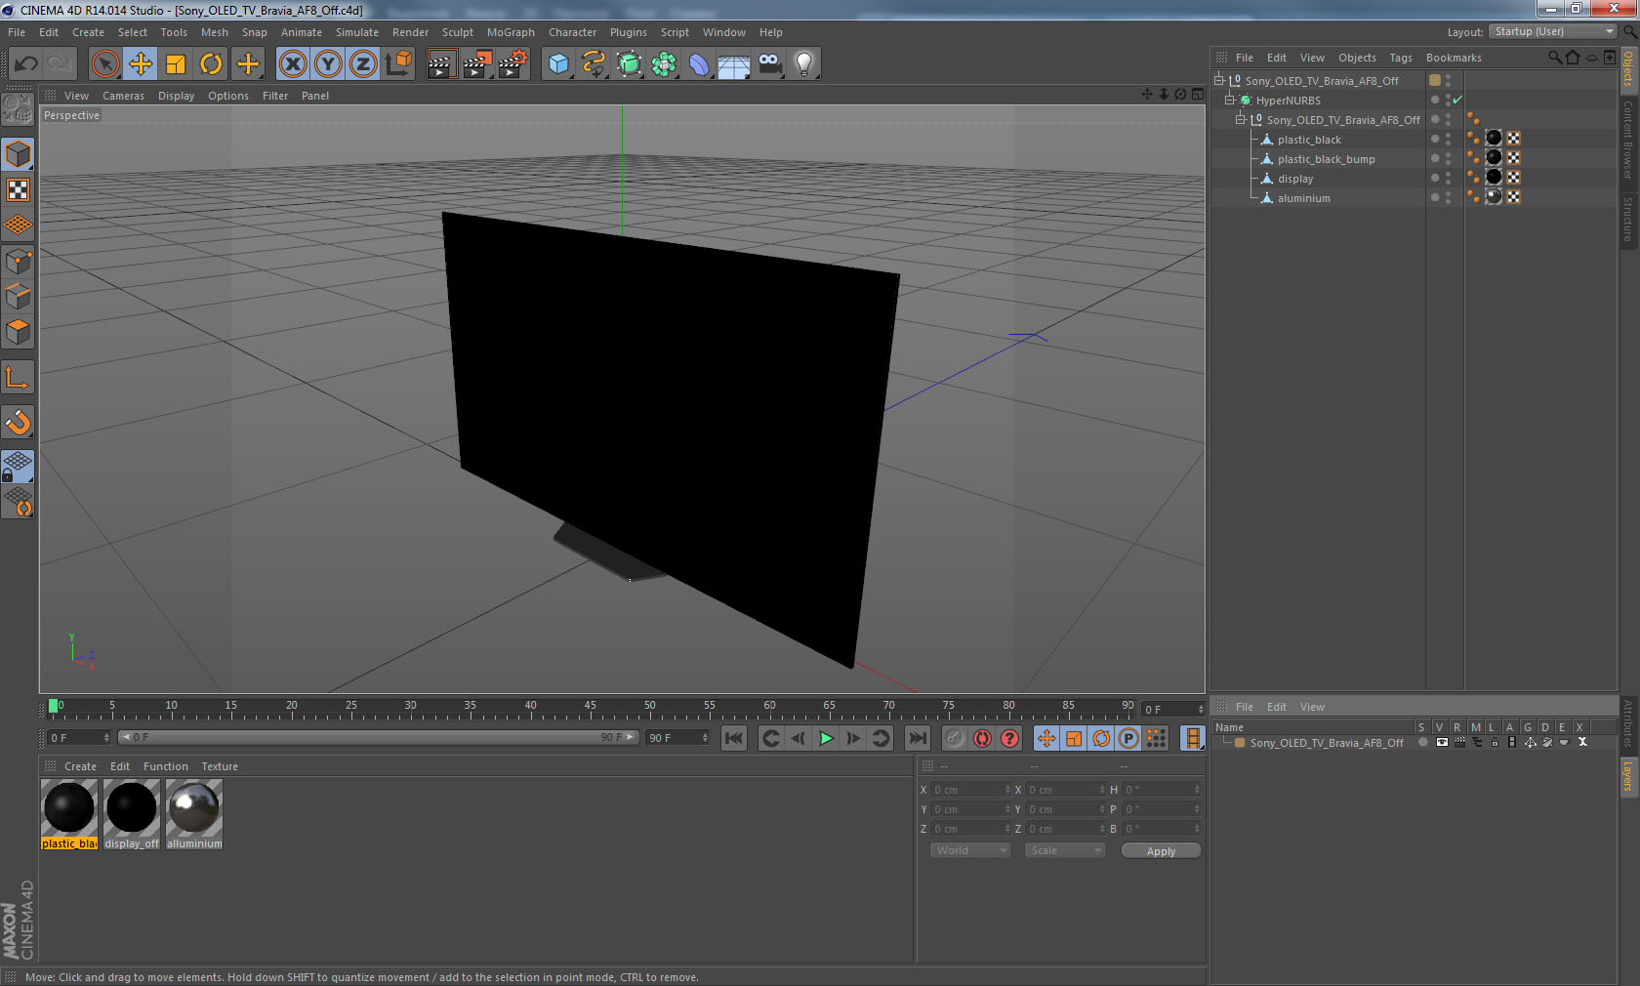The height and width of the screenshot is (986, 1640).
Task: Toggle HyperNURBS green enable checkmark
Action: point(1457,100)
